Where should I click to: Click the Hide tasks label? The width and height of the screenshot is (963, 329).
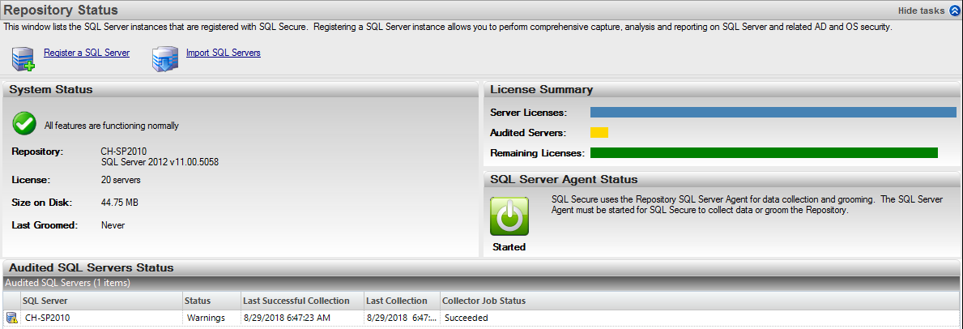[921, 11]
